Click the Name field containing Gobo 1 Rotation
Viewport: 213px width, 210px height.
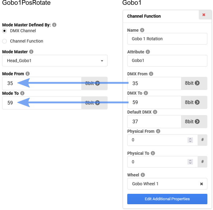click(x=167, y=39)
